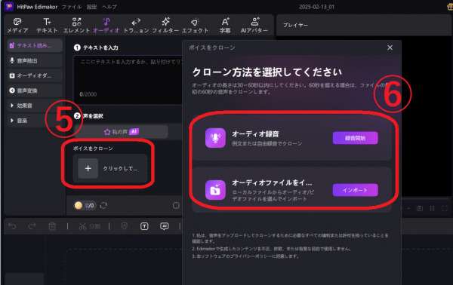This screenshot has width=453, height=285.
Task: Click the credits coin 0/0 indicator
Action: point(85,205)
